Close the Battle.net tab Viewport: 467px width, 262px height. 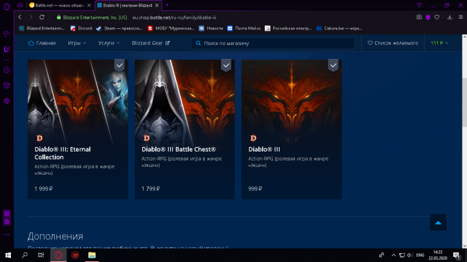pos(89,5)
